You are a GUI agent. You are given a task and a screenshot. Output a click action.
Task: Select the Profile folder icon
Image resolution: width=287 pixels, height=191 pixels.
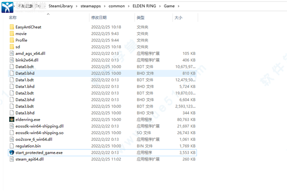(11, 41)
